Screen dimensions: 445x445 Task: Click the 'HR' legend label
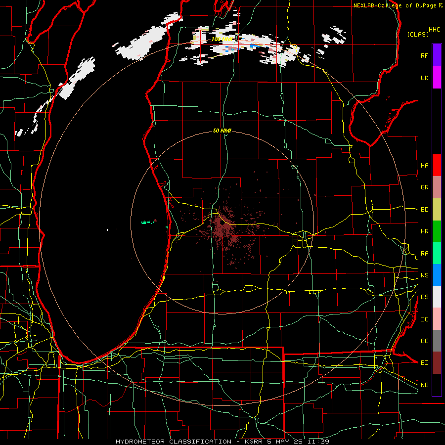[x=424, y=231]
